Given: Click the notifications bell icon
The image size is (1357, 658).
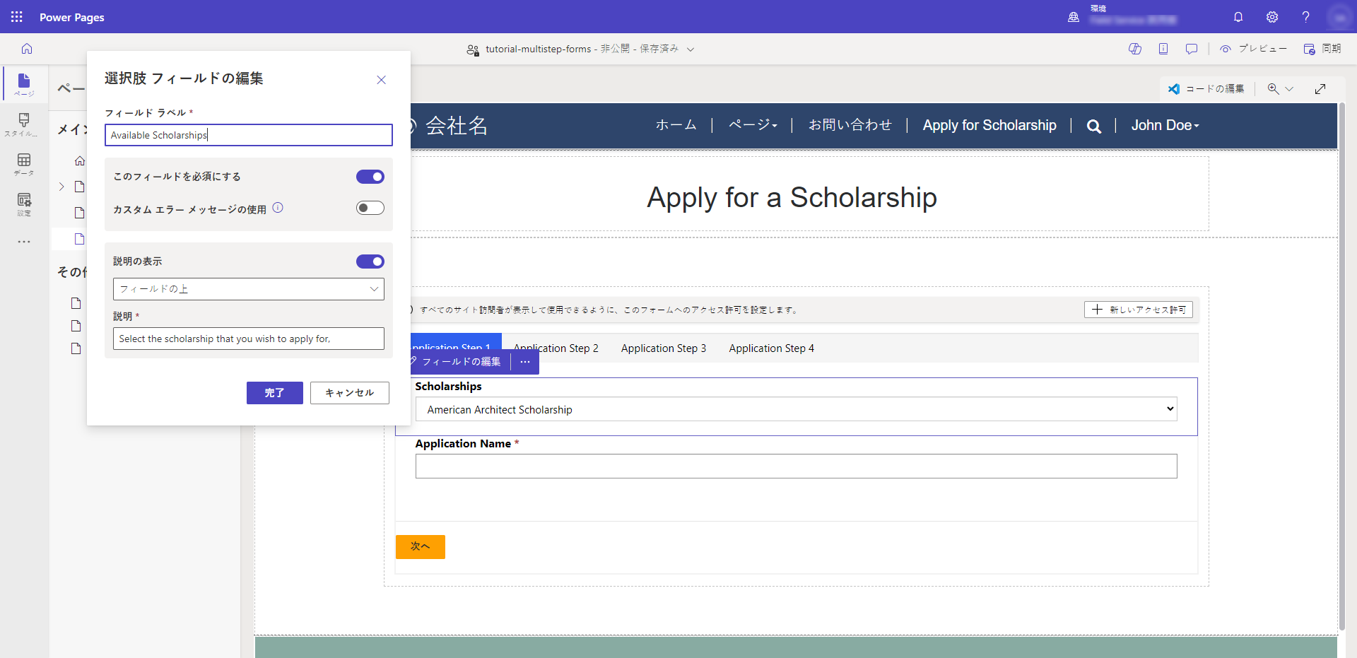Looking at the screenshot, I should [1238, 17].
